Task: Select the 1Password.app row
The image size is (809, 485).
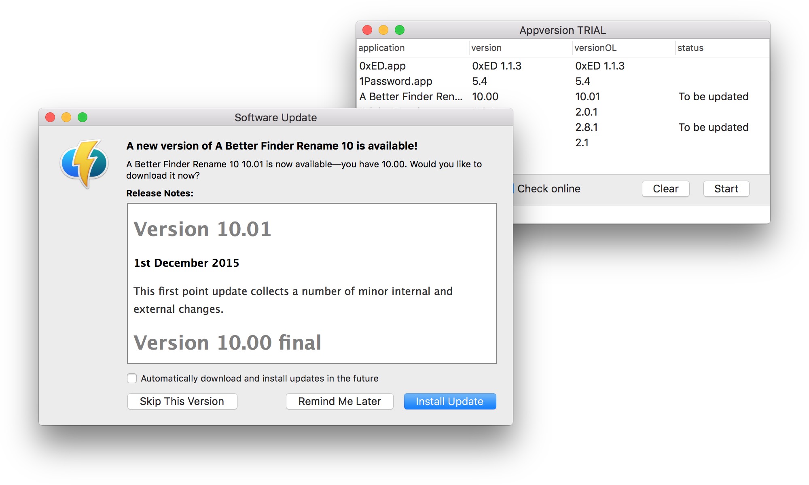Action: coord(396,81)
